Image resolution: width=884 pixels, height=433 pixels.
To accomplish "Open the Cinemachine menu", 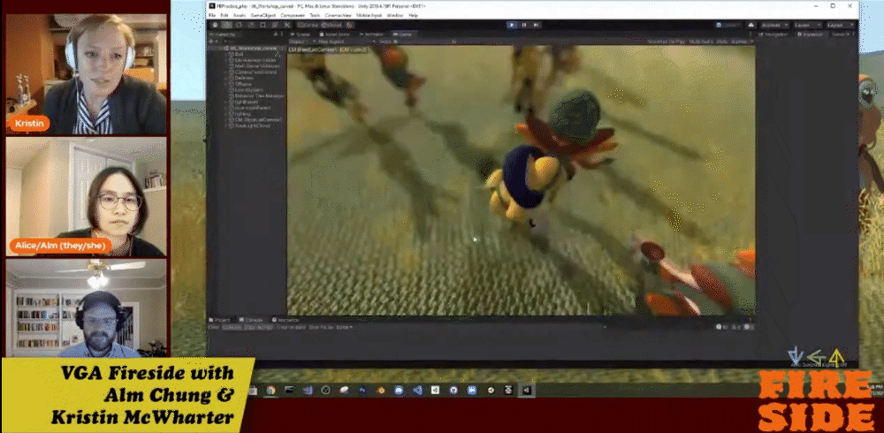I will pyautogui.click(x=339, y=15).
